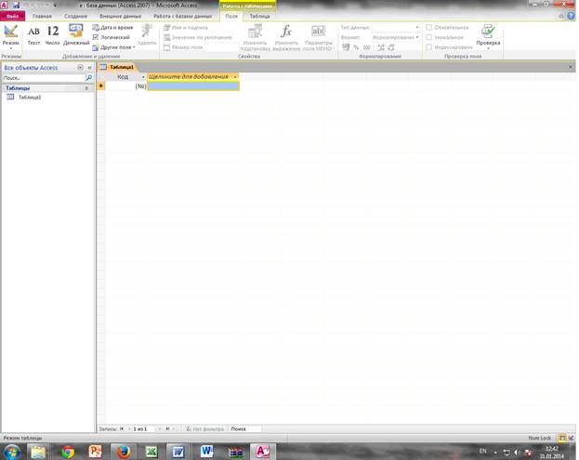
Task: Click Таблица1 icon in navigation pane
Action: coord(10,97)
